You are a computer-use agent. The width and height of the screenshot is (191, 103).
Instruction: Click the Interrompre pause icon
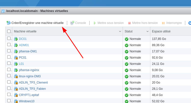(163, 23)
